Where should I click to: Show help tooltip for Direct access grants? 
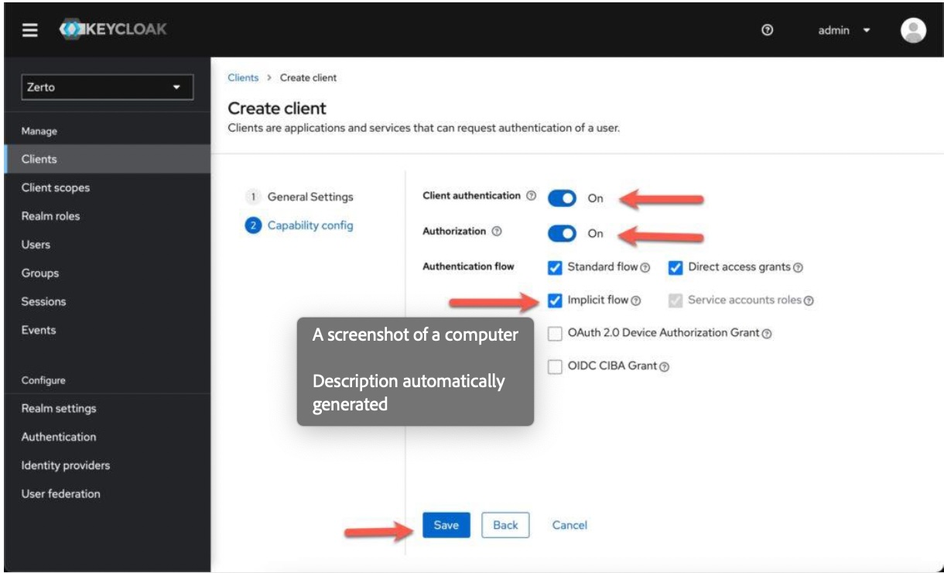(798, 268)
